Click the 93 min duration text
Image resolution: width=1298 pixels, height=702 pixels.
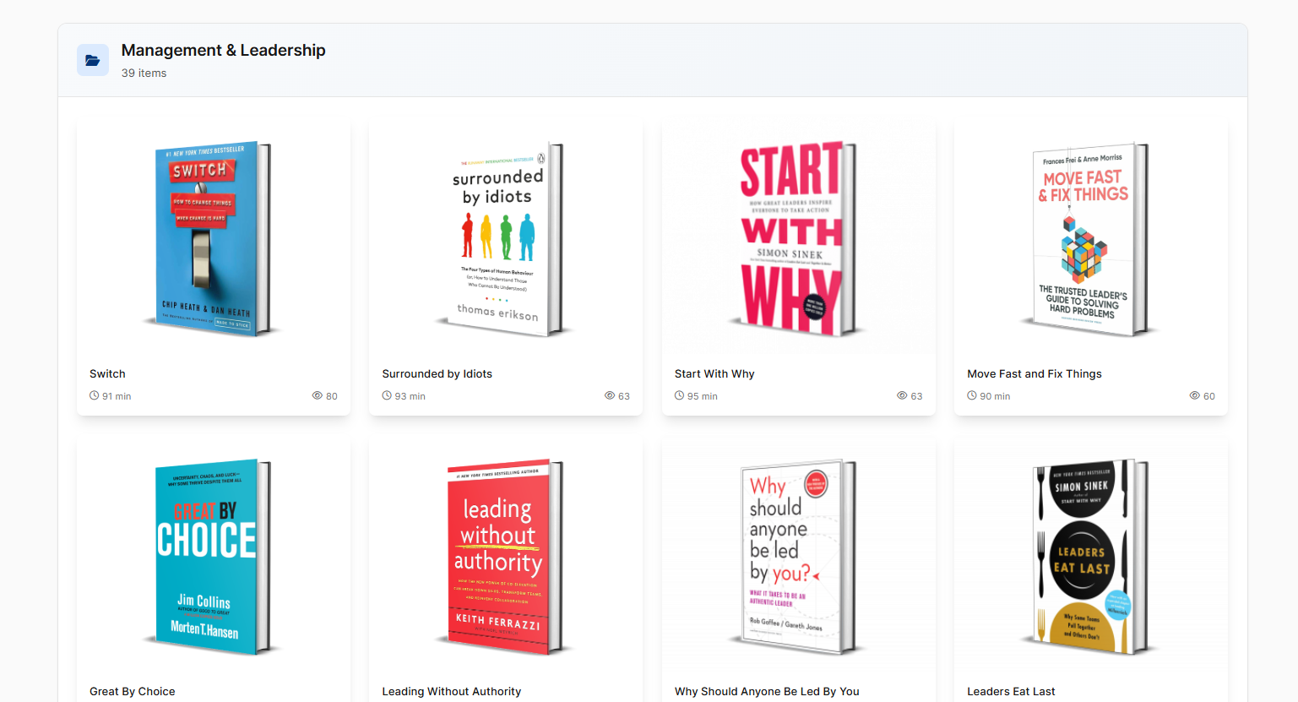coord(410,396)
